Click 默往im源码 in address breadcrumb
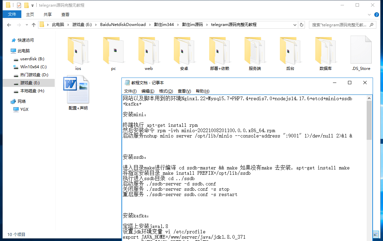This screenshot has width=383, height=241. [x=193, y=25]
